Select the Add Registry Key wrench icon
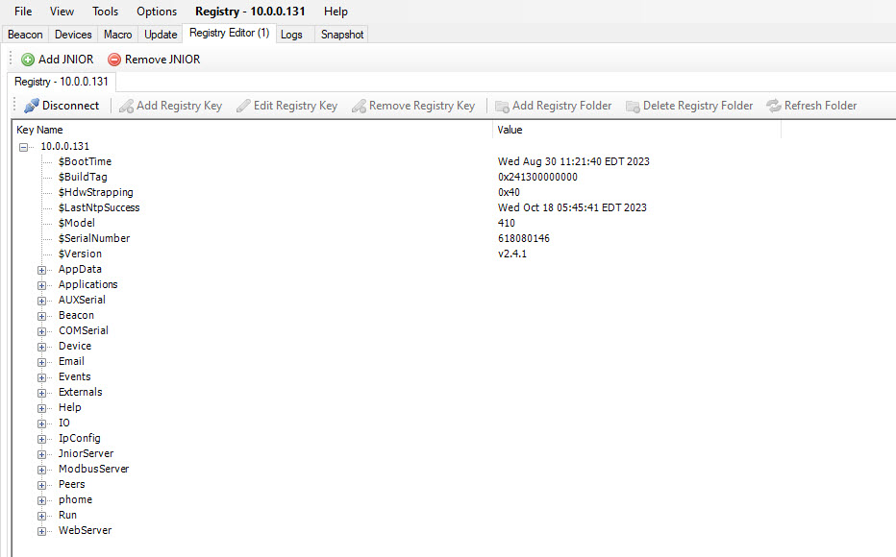Image resolution: width=896 pixels, height=557 pixels. [126, 106]
